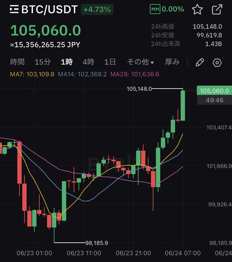Tap the 06/23 21:00 time axis label
The width and height of the screenshot is (232, 262).
(133, 253)
